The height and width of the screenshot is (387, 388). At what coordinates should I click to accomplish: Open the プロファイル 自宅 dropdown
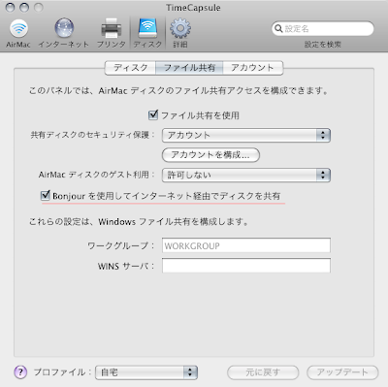(146, 372)
